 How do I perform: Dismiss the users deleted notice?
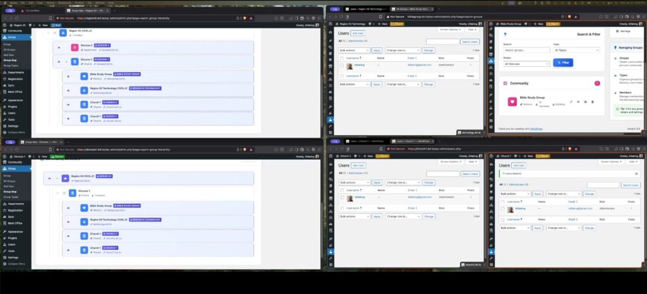[x=637, y=172]
